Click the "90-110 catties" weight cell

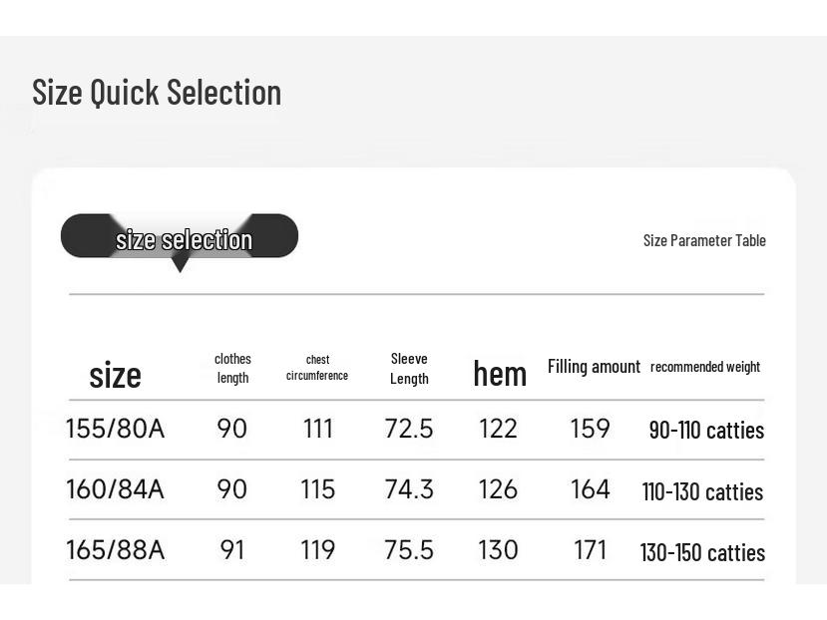705,430
